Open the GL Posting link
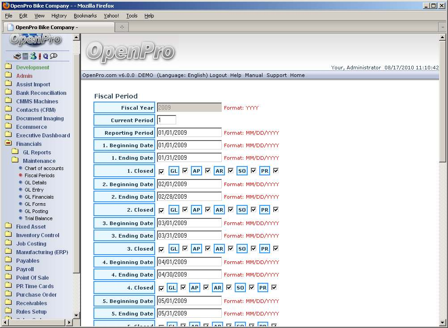This screenshot has height=328, width=448. [36, 211]
